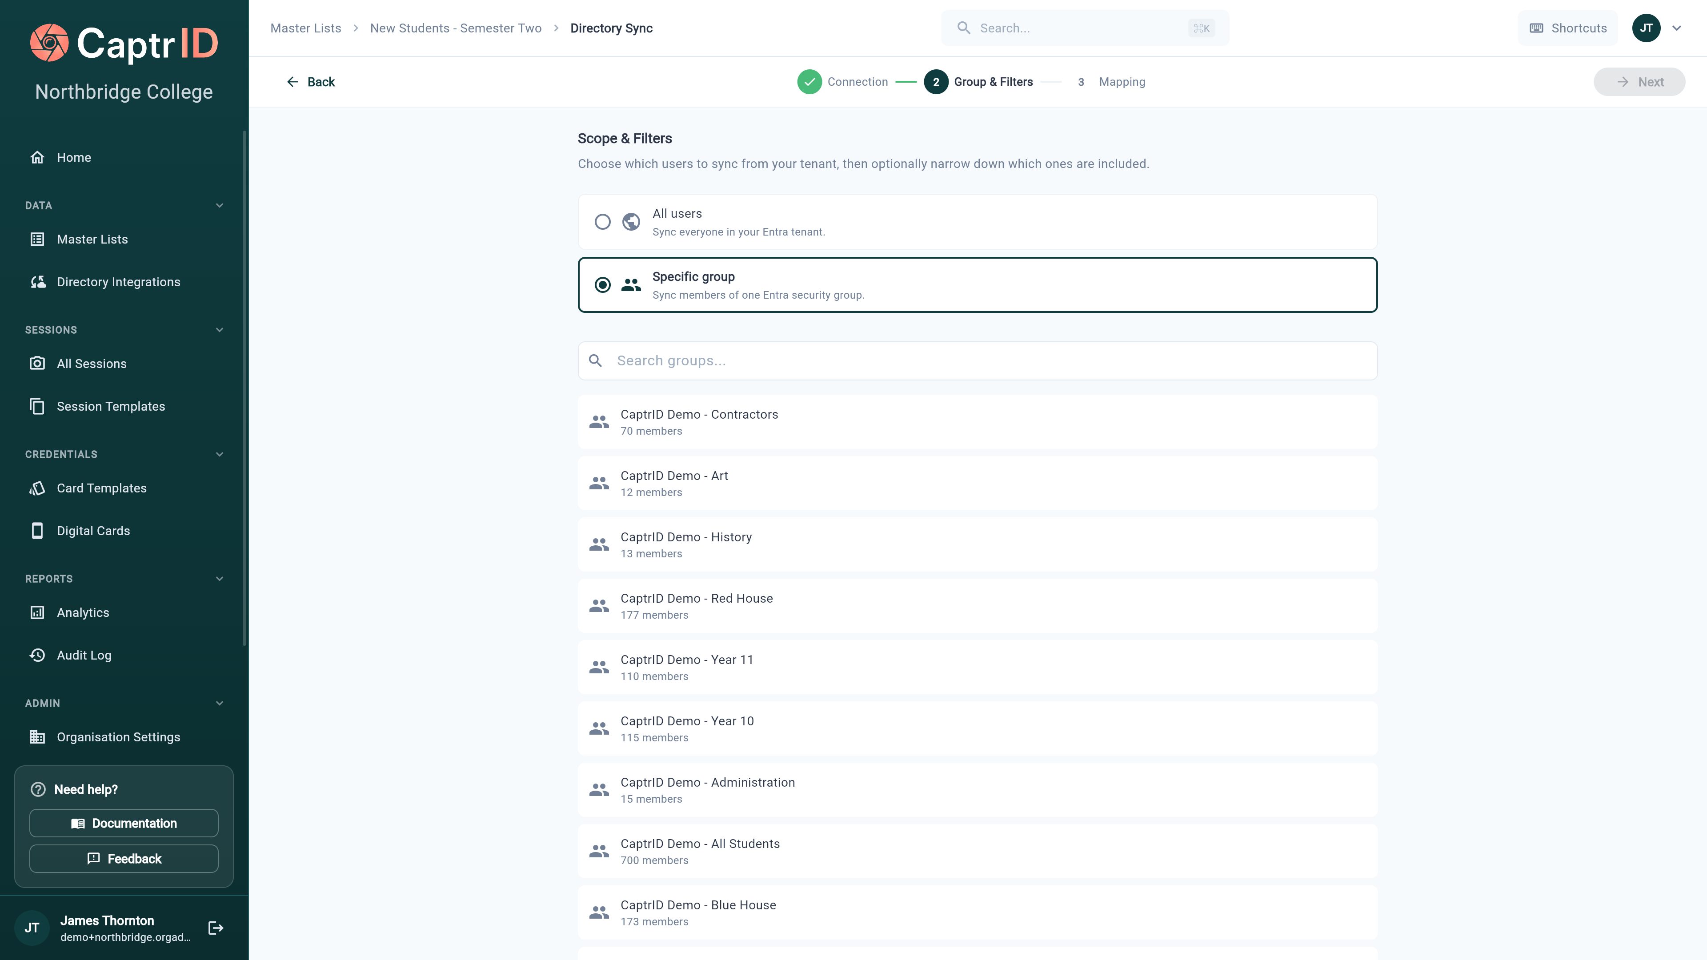Click the log out icon beside James Thornton

coord(216,928)
